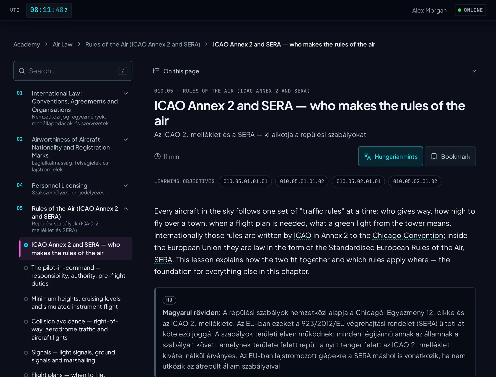Viewport: 496px width, 377px height.
Task: Select lesson Flight plans when to file
Action: coord(76,374)
